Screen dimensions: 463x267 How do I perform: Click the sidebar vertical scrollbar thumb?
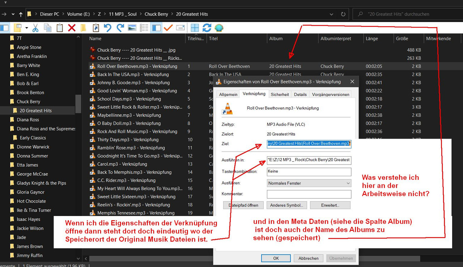tap(78, 104)
